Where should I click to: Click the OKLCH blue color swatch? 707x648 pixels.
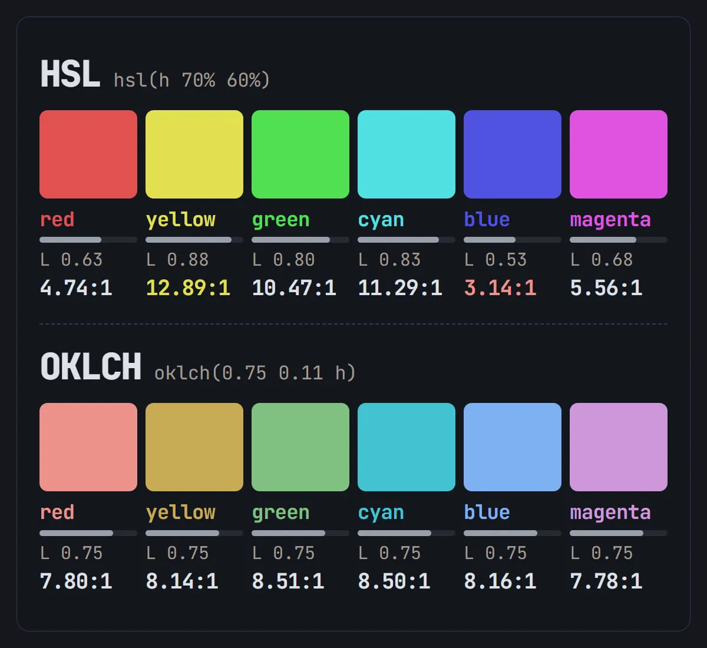[x=513, y=447]
